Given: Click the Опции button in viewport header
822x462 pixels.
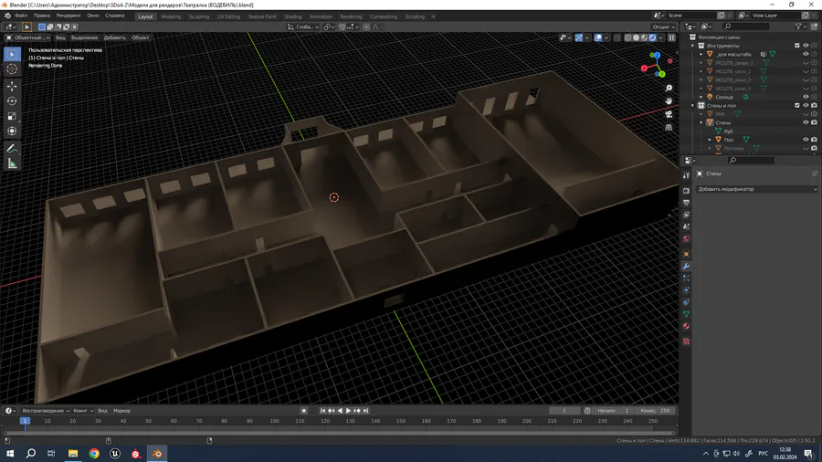Looking at the screenshot, I should click(662, 26).
